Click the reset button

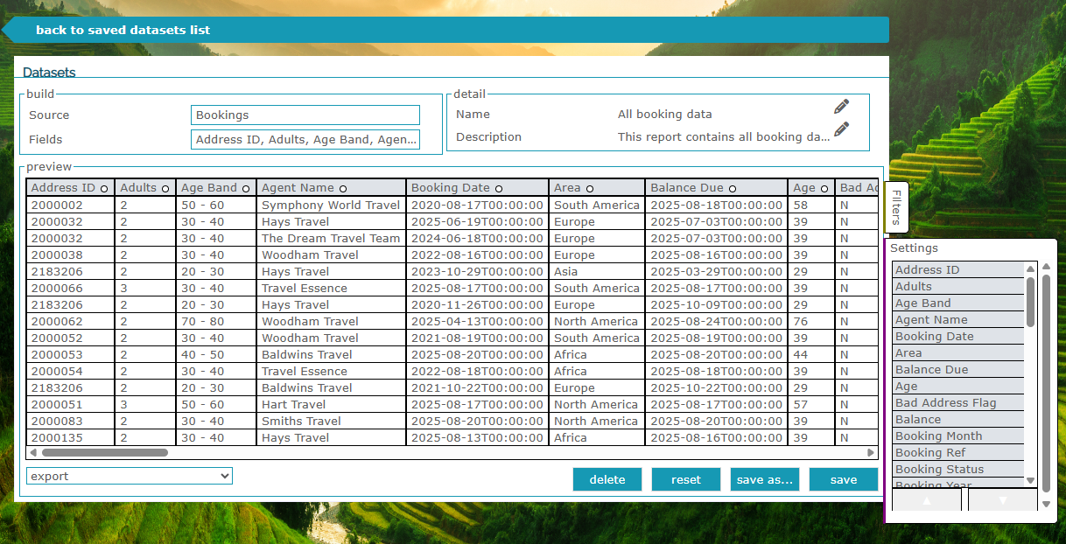686,479
